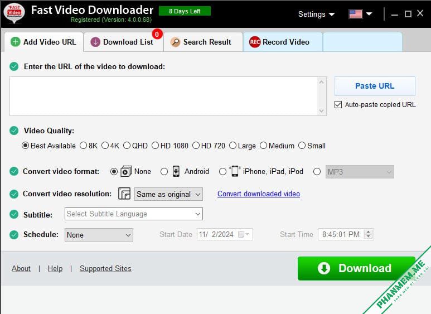Select Large video quality
Screen dimensions: 431x314
233,146
